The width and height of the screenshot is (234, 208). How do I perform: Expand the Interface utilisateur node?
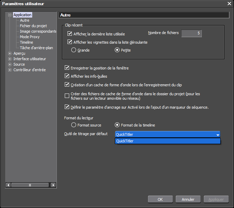[10, 59]
